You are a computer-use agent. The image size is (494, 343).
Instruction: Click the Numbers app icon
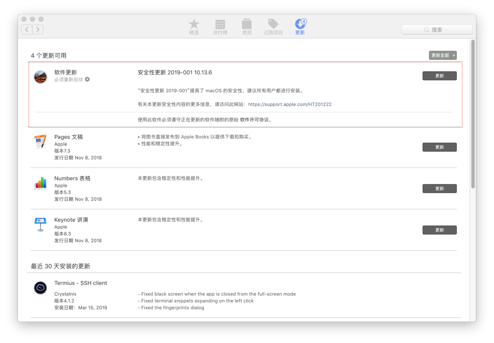41,183
